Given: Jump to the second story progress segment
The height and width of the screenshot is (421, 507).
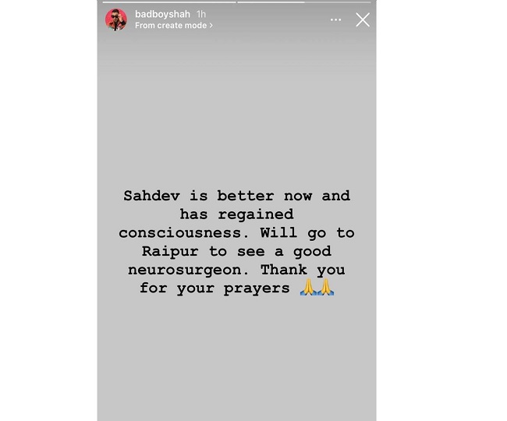Looking at the screenshot, I should [x=304, y=2].
